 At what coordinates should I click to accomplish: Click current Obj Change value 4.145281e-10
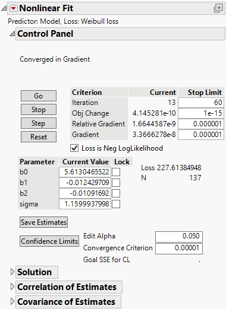pyautogui.click(x=154, y=113)
